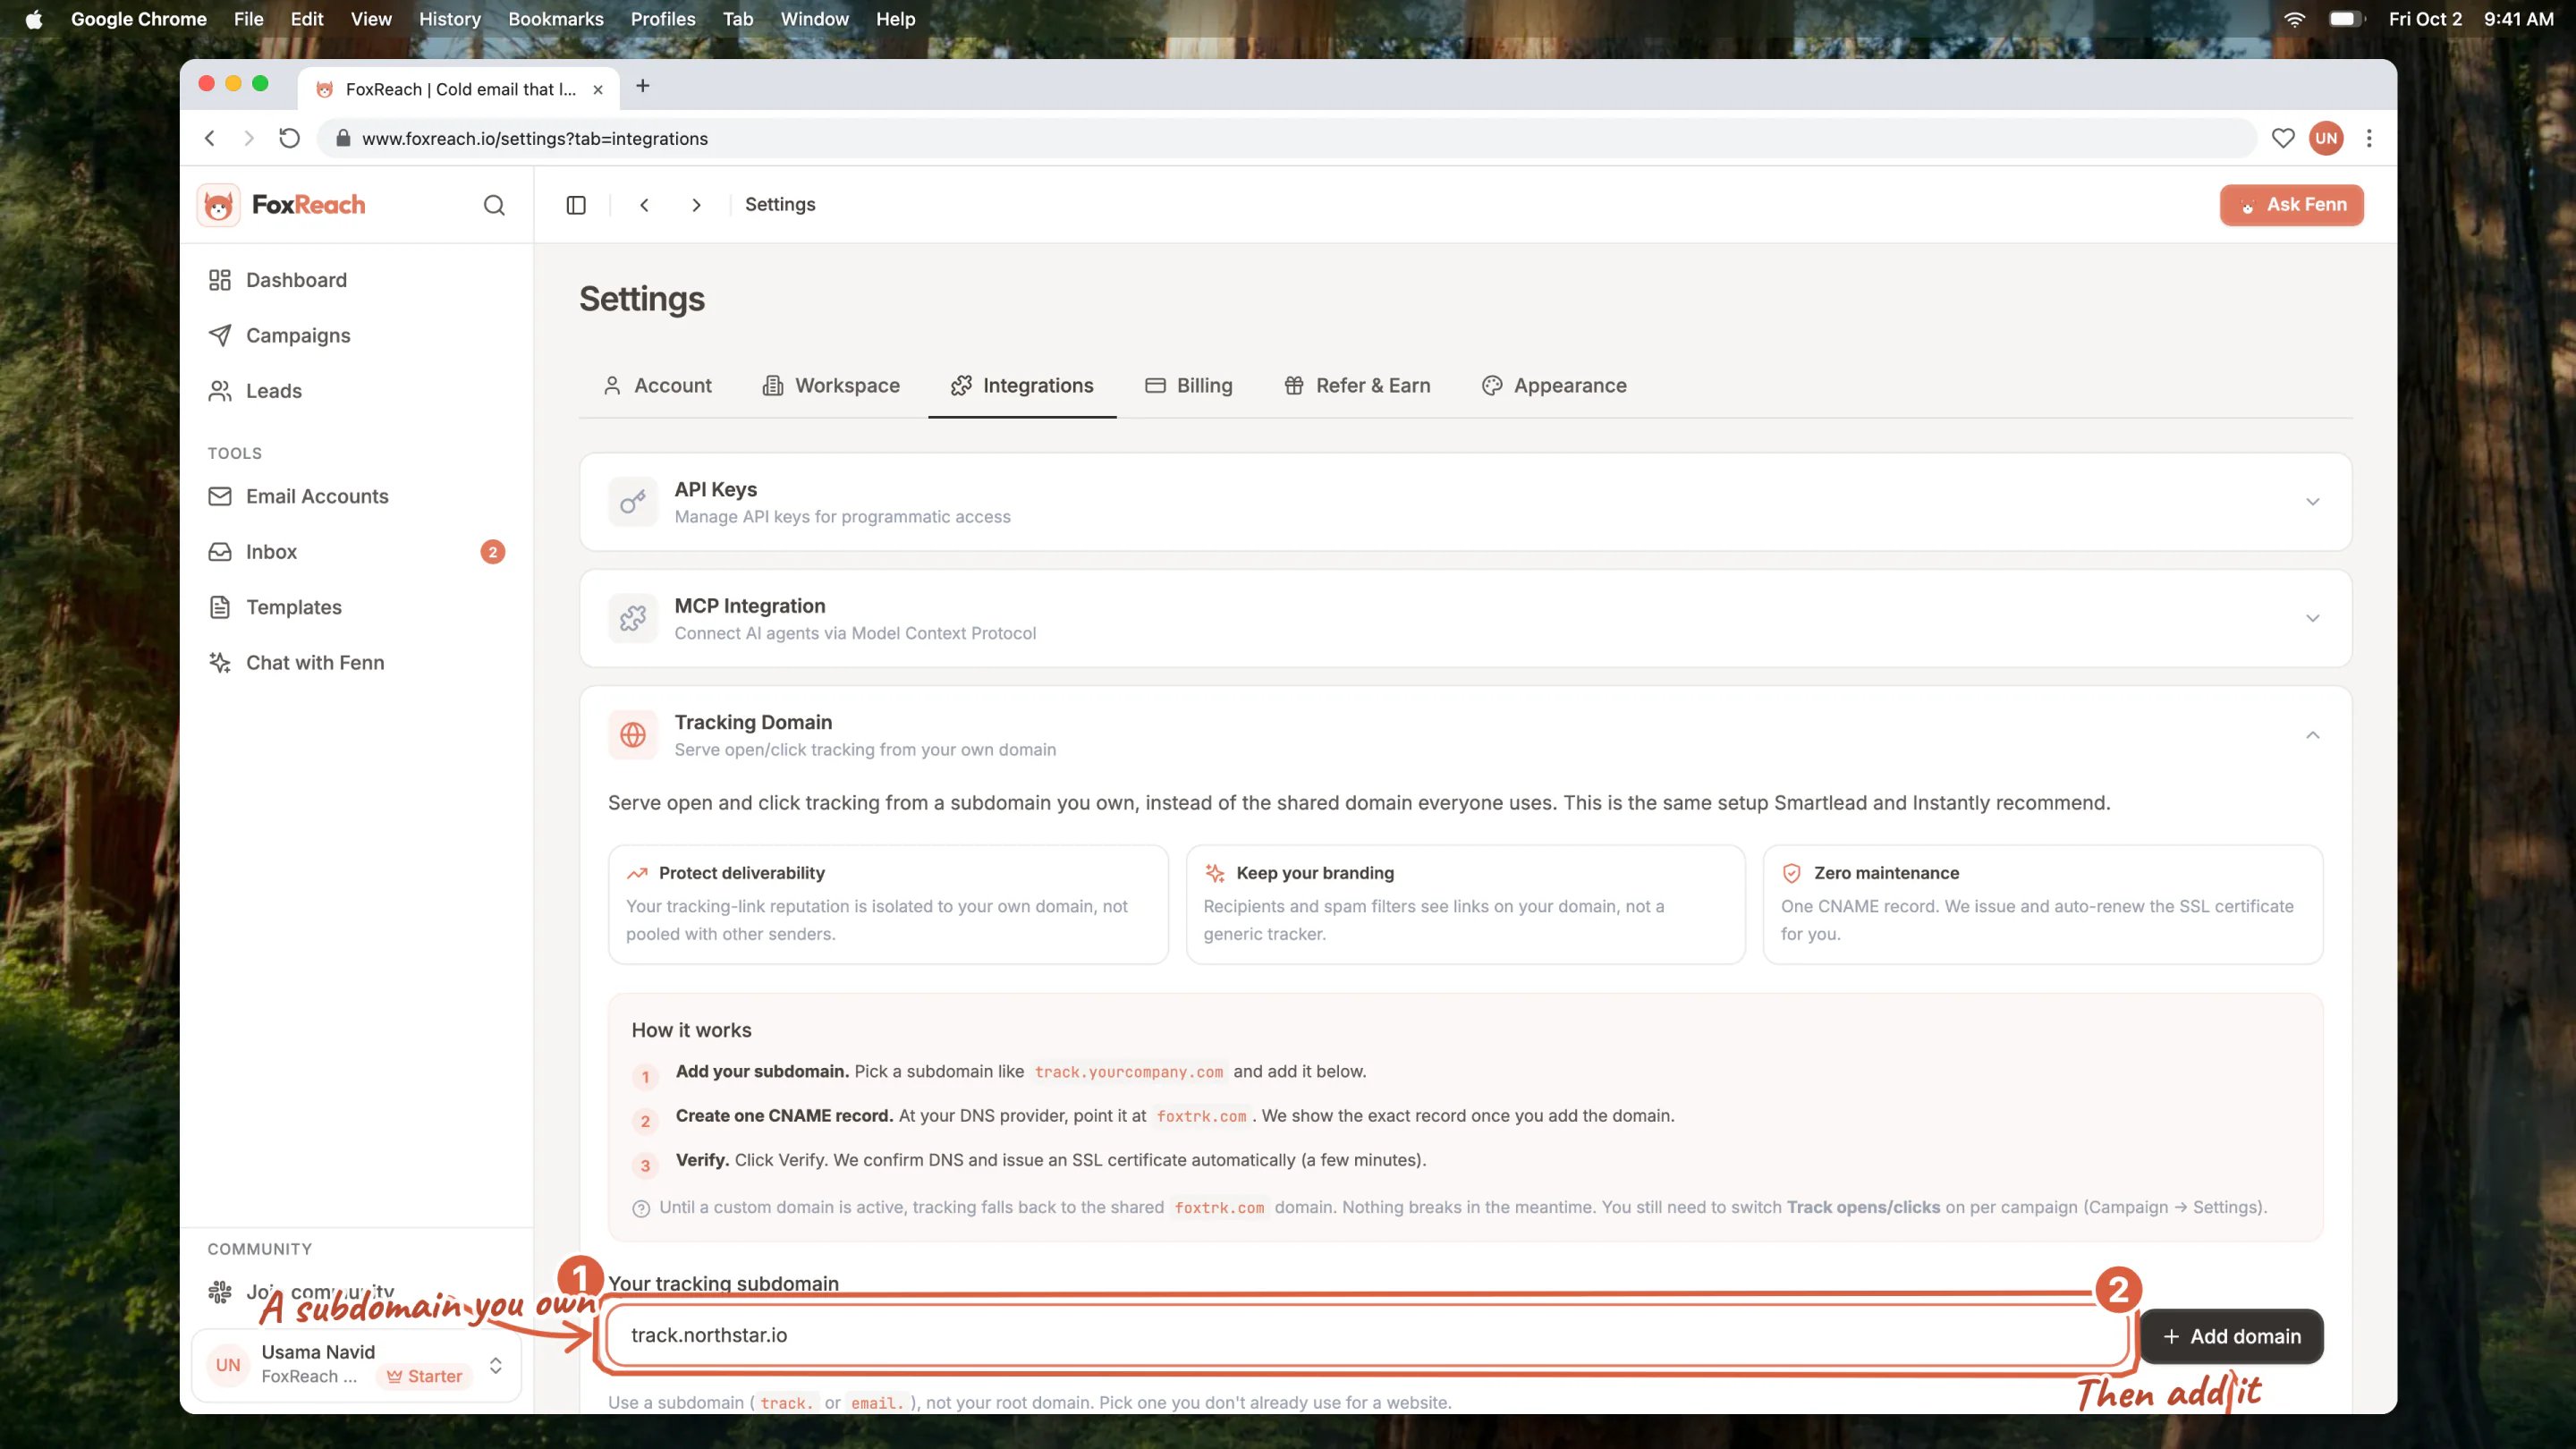Expand the MCP Integration section chevron
Image resolution: width=2576 pixels, height=1449 pixels.
[2313, 618]
